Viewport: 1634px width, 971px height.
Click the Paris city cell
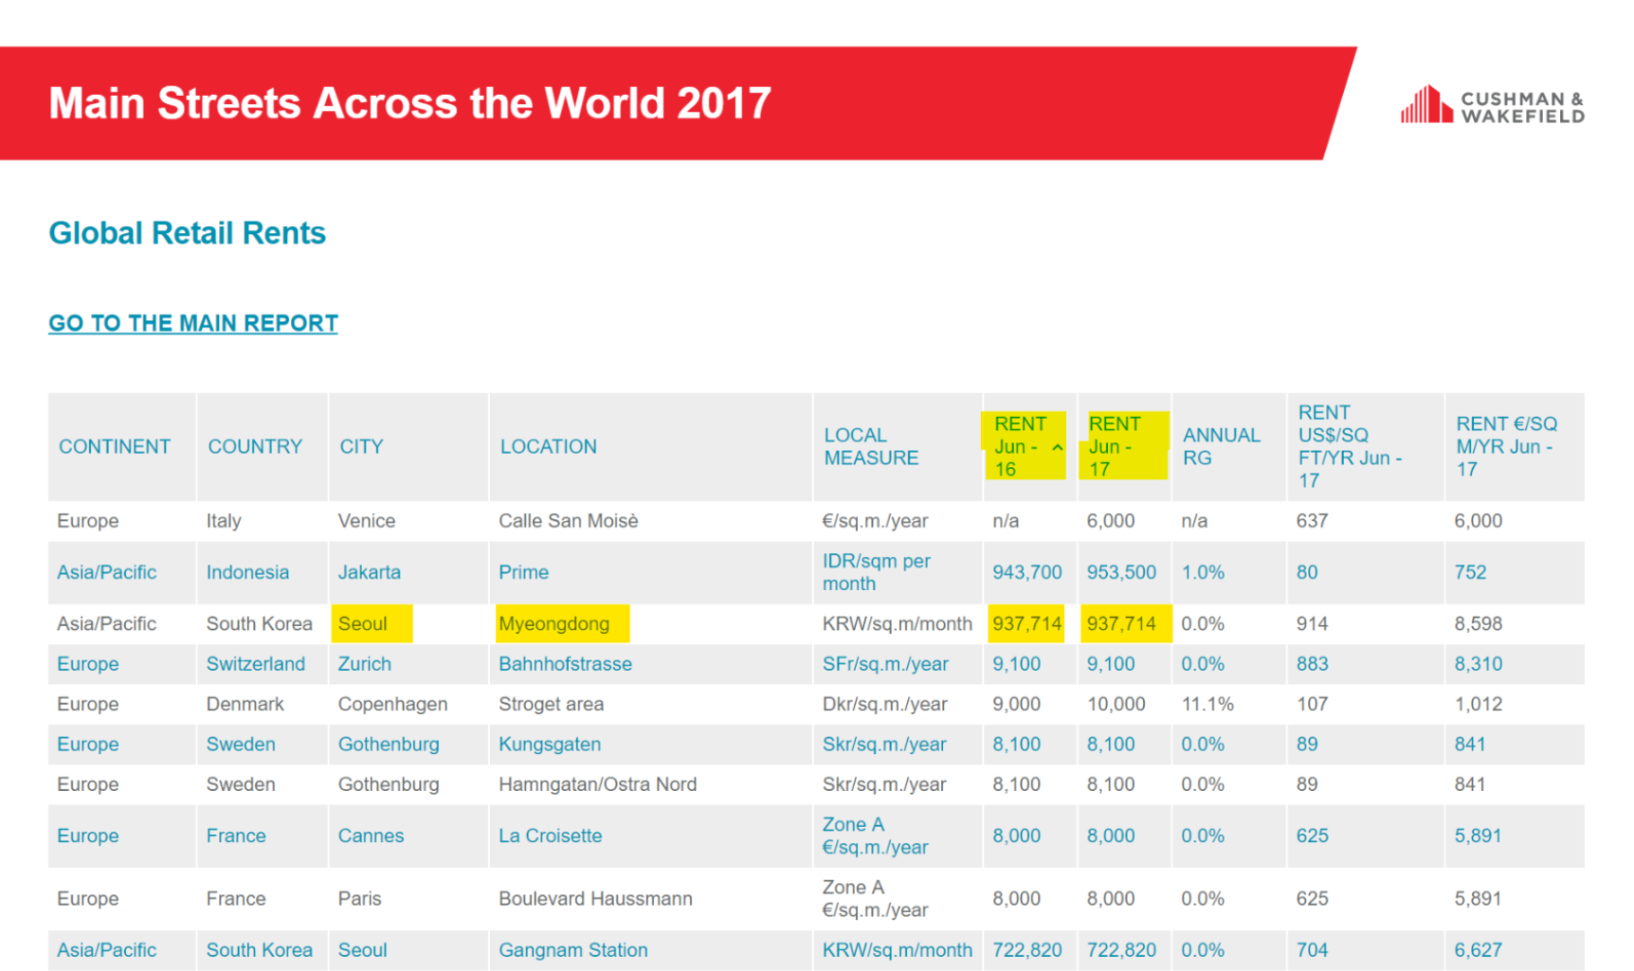tap(359, 898)
